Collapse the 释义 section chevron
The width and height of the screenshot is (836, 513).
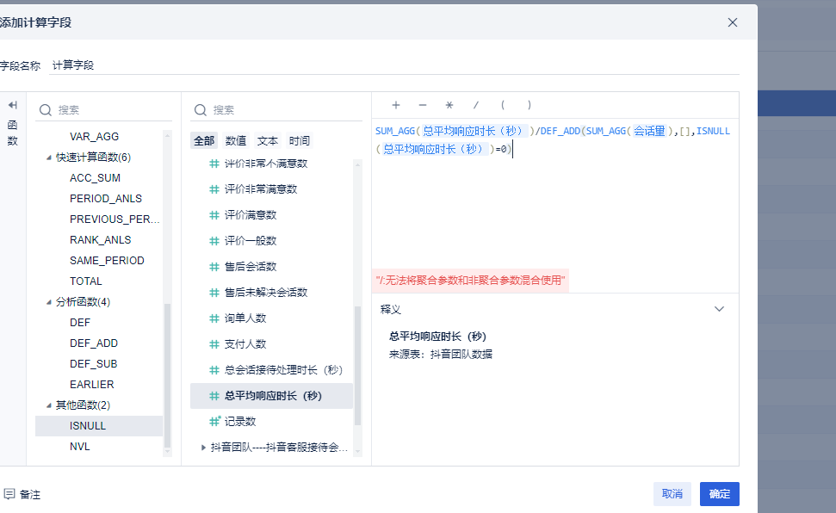pyautogui.click(x=719, y=309)
